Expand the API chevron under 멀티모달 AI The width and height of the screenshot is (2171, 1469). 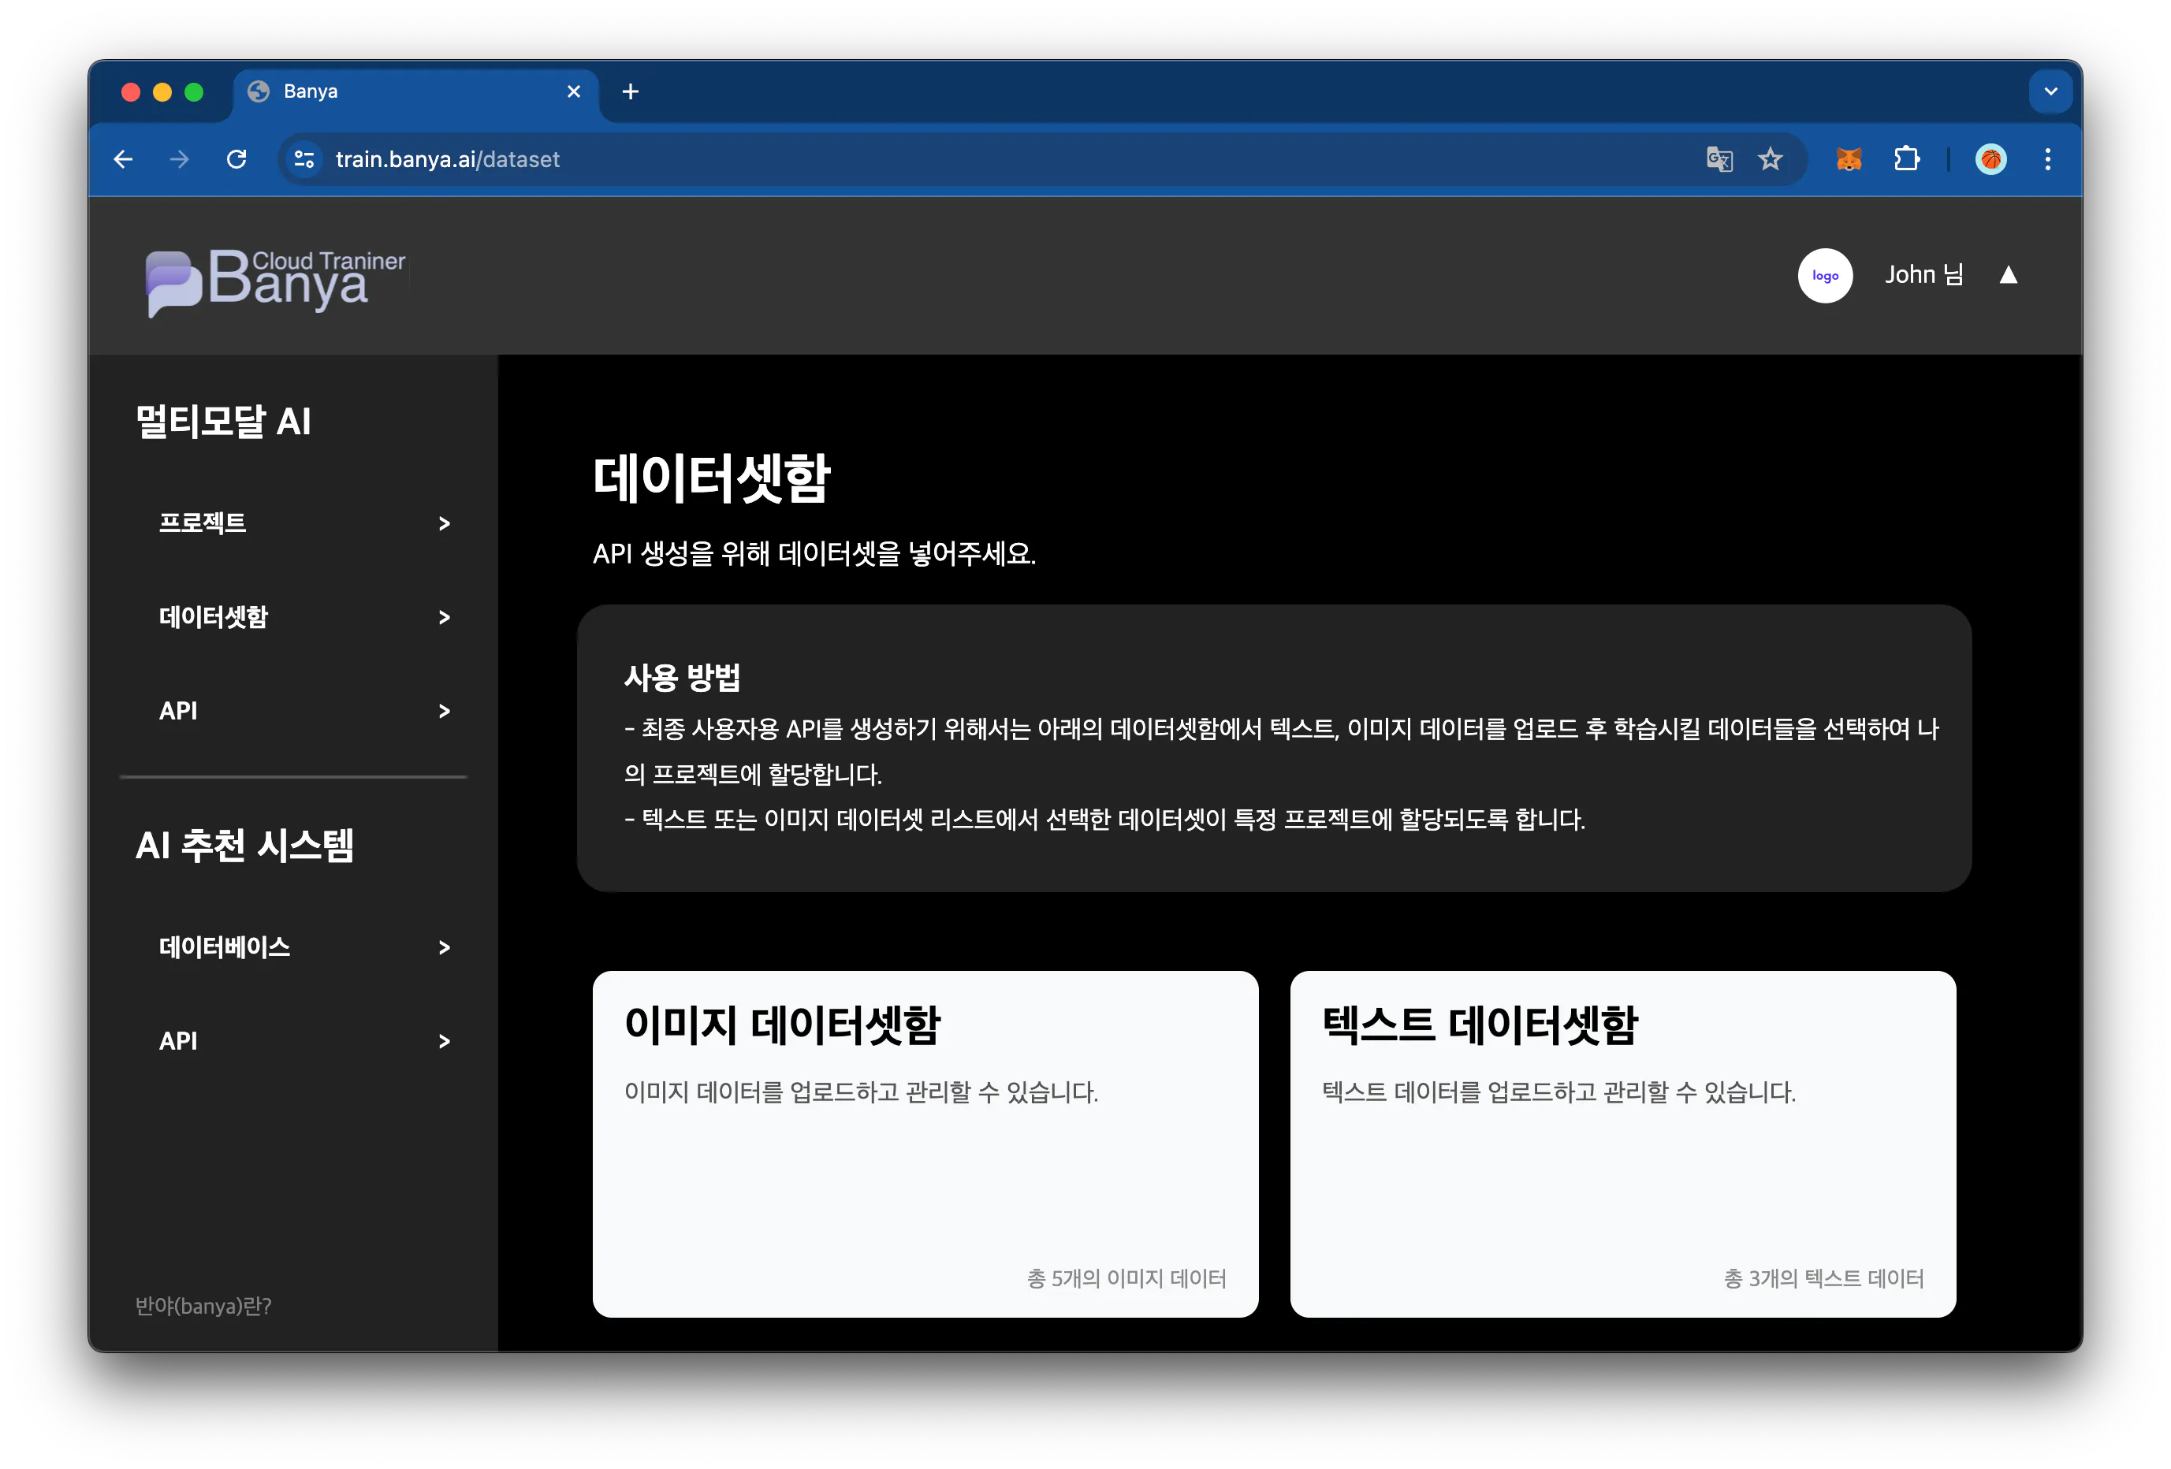point(445,712)
